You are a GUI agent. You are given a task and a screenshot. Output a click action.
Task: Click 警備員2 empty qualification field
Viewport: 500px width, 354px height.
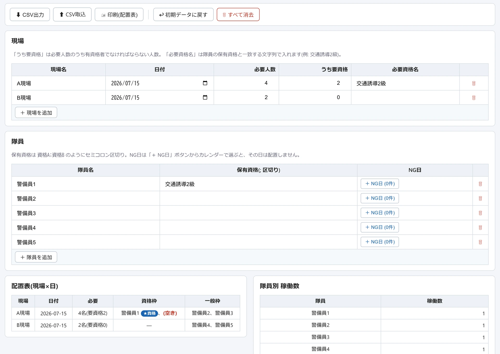[258, 199]
